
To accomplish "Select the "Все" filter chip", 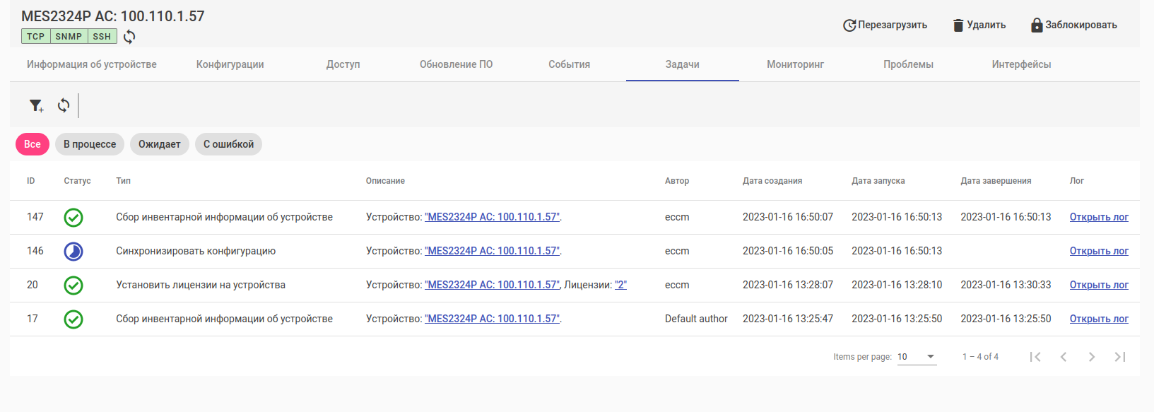I will click(33, 144).
